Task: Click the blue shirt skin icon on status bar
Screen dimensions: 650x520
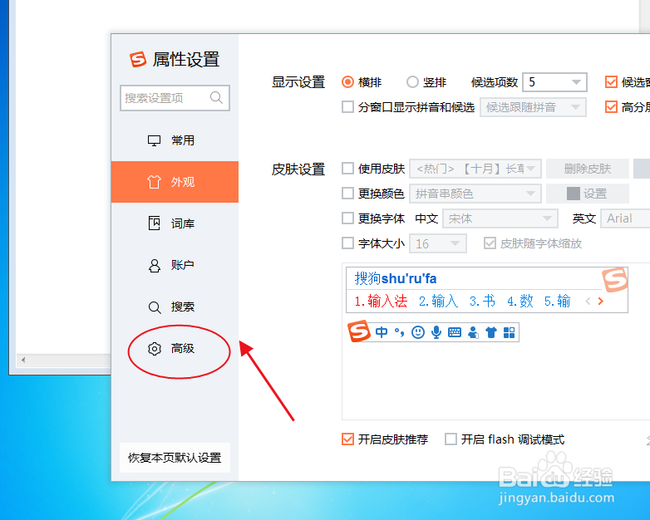Action: tap(491, 332)
